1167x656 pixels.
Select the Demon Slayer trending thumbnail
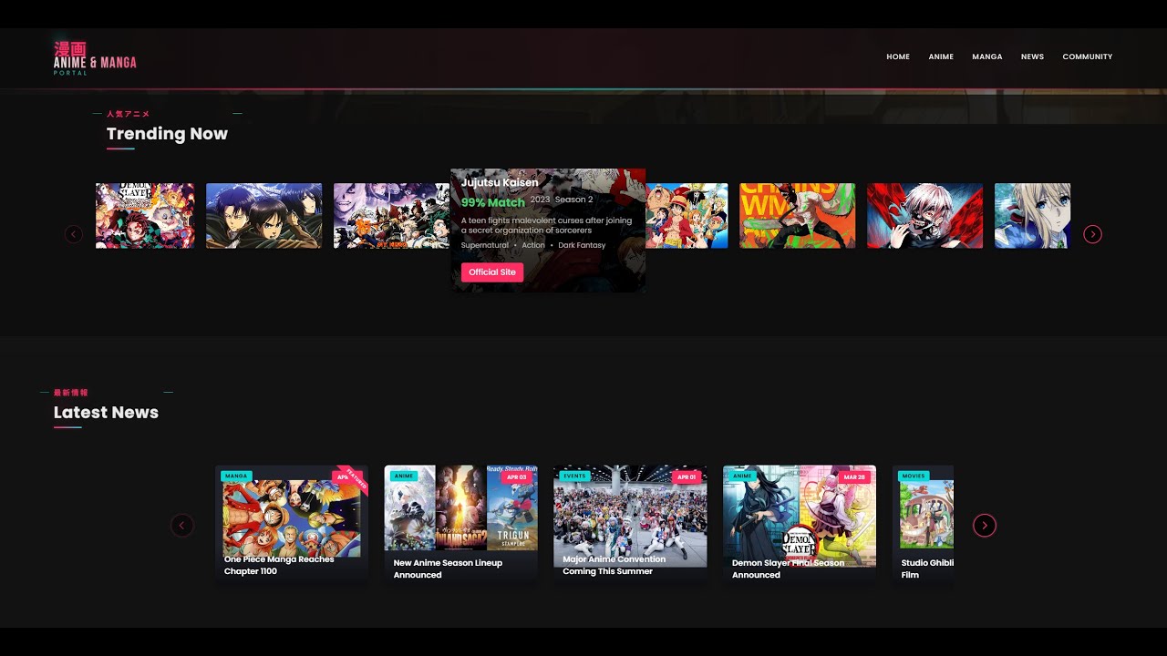(145, 216)
